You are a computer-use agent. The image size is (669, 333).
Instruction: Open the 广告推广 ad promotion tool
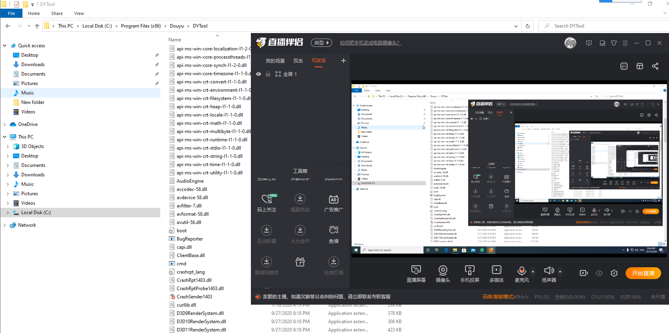pos(334,203)
